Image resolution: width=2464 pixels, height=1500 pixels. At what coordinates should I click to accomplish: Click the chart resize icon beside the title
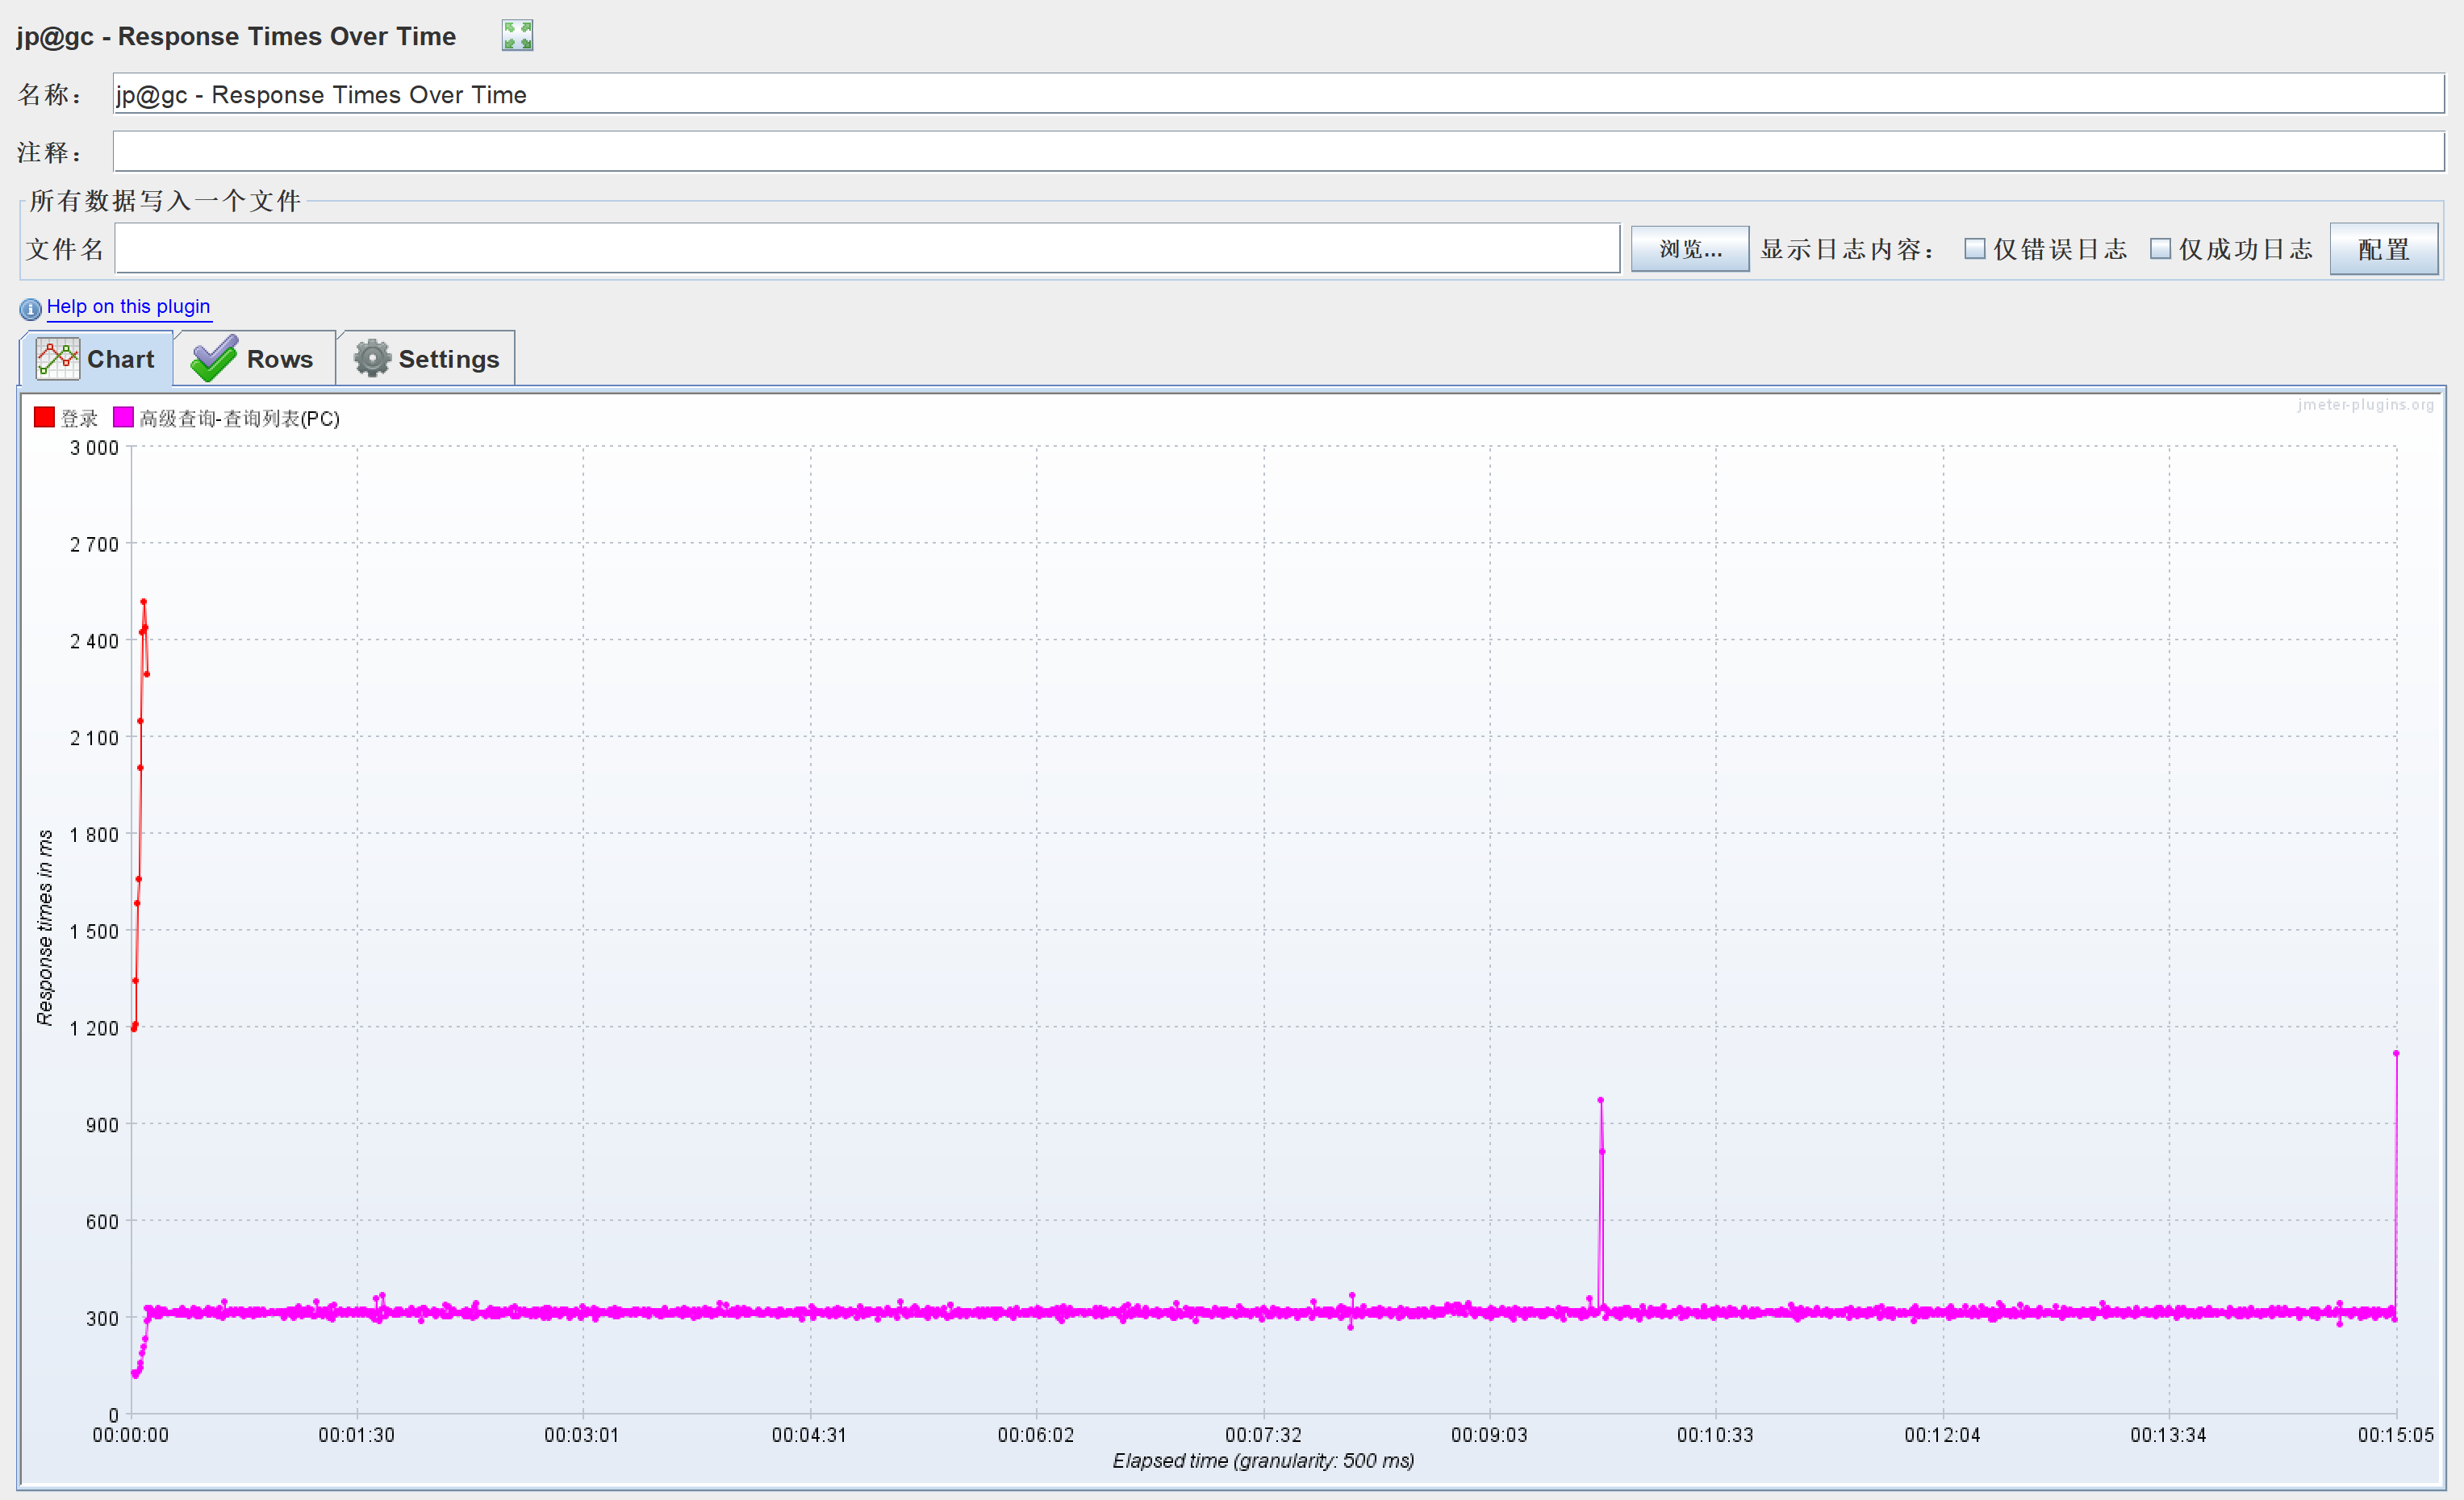point(517,34)
